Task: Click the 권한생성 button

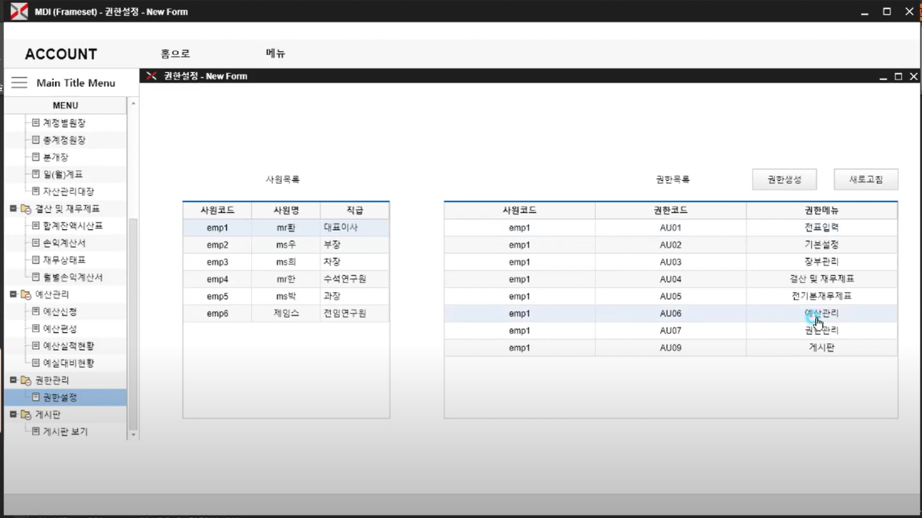Action: (x=784, y=179)
